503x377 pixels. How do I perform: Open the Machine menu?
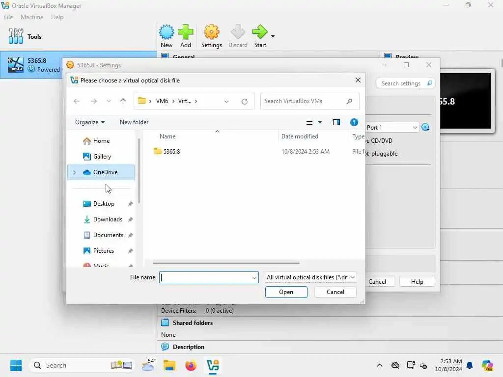click(x=32, y=17)
